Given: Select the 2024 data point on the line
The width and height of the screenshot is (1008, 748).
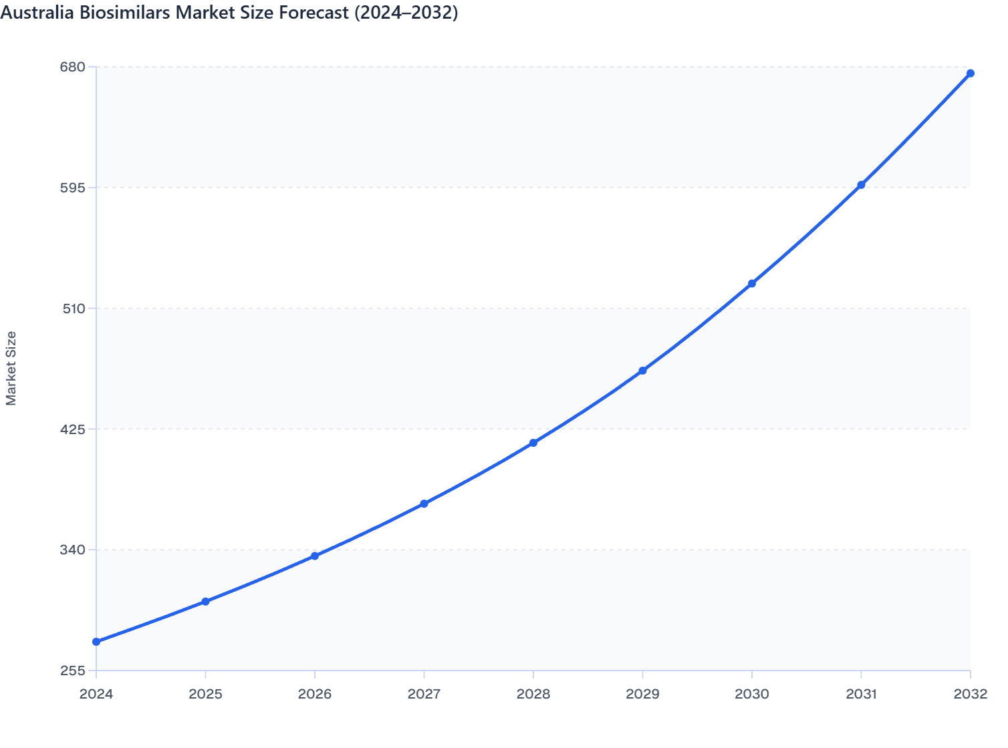Looking at the screenshot, I should [x=96, y=642].
